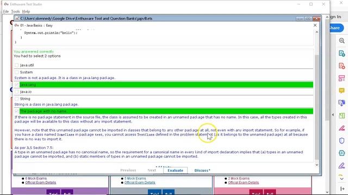Open the green Organize Pages tool icon
Screen dimensions: 348x195
(x=342, y=115)
